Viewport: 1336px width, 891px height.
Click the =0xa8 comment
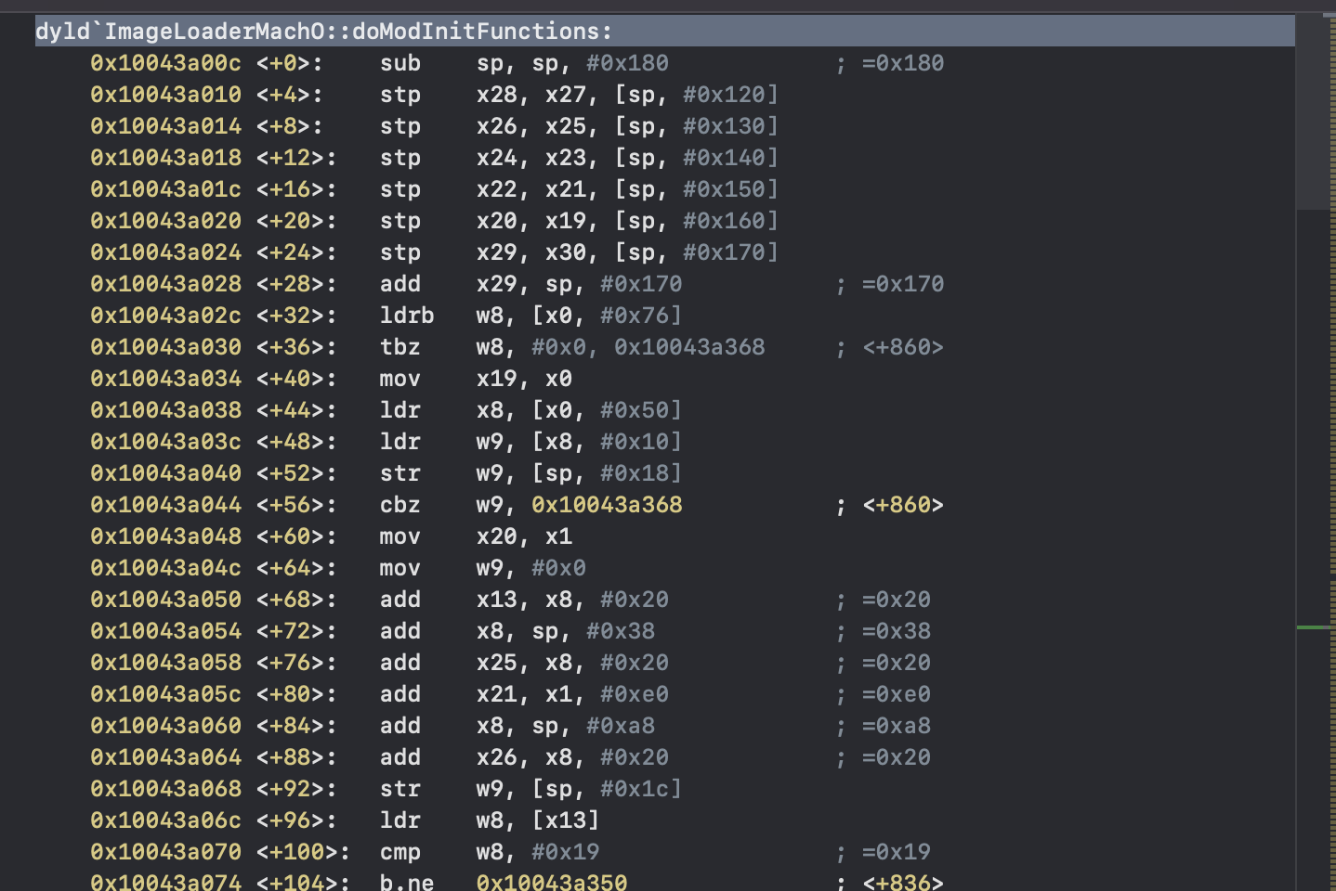897,726
